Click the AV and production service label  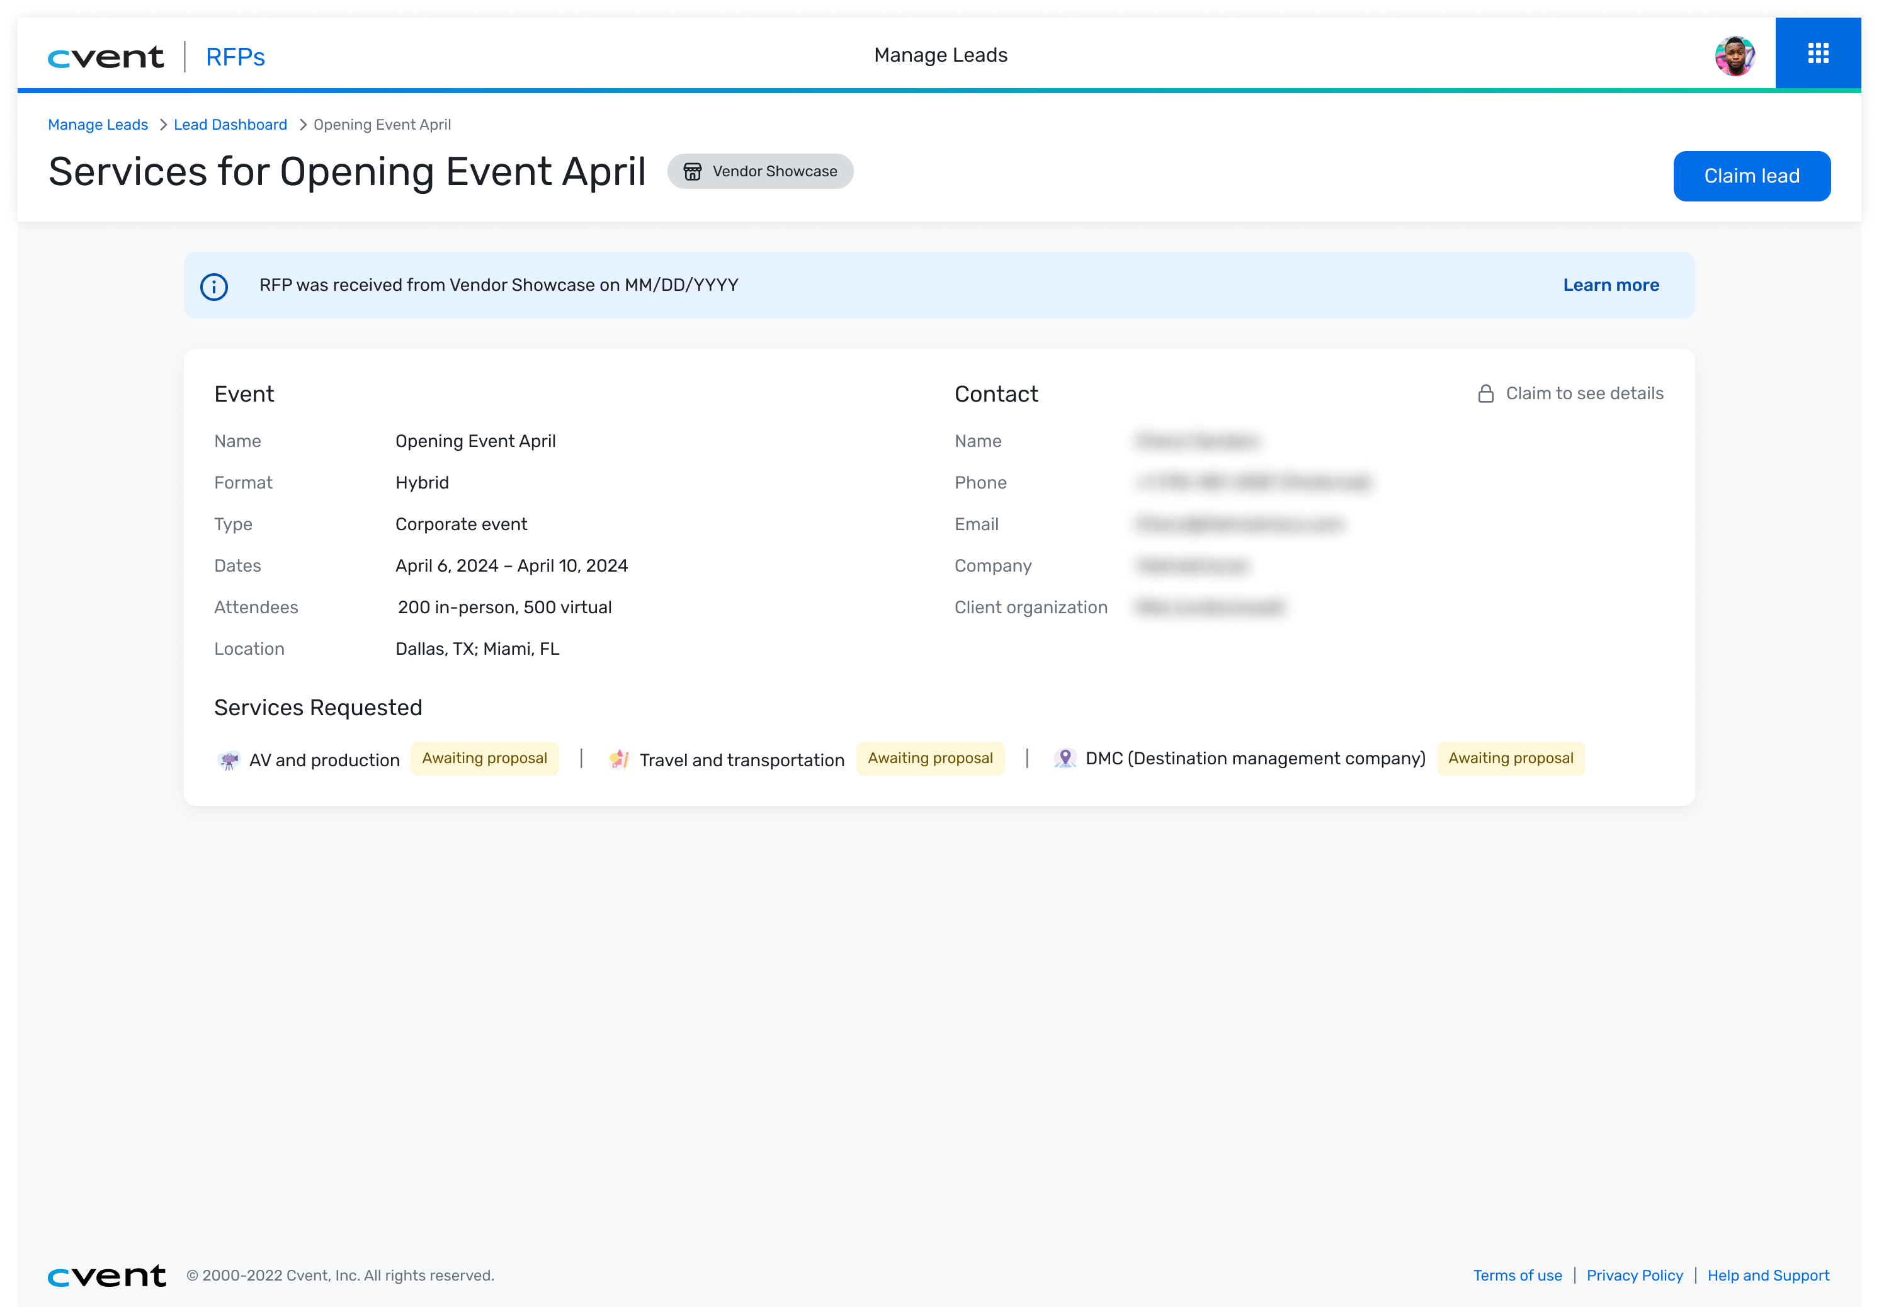tap(324, 761)
